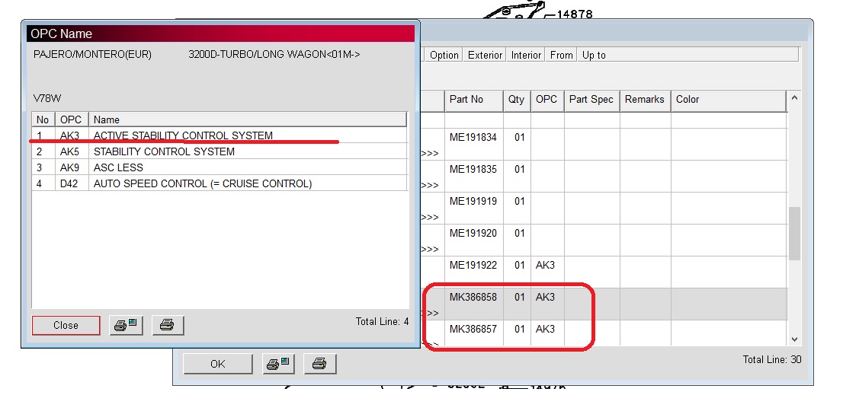Click the Part Spec column header

591,100
